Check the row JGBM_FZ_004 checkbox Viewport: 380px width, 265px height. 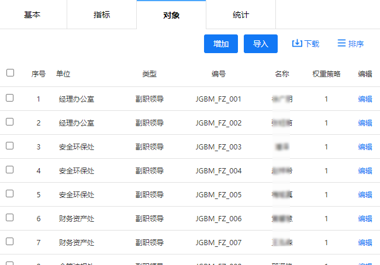point(10,170)
